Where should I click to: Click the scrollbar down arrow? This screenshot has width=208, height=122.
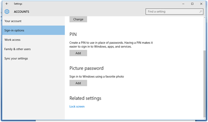[205, 119]
